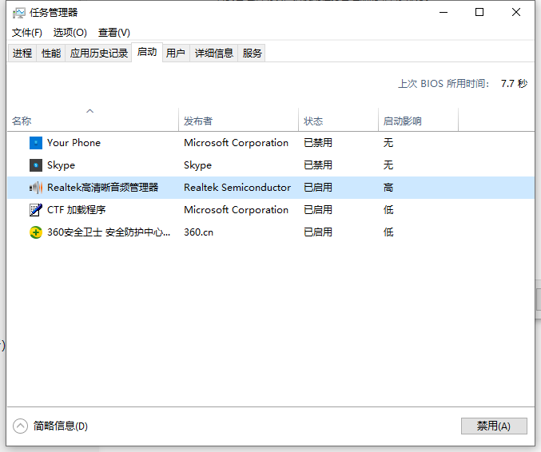Screen dimensions: 541x452
Task: Click 已禁用 status of Your Phone
Action: pos(318,143)
